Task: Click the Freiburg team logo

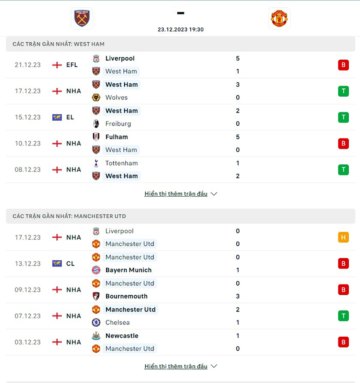Action: tap(96, 124)
